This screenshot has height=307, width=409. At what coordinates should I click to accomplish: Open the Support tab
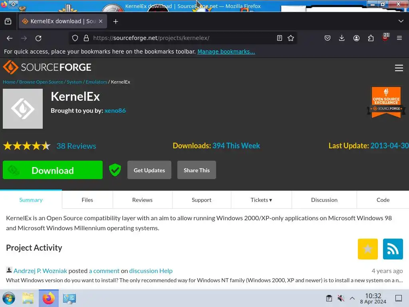click(201, 200)
